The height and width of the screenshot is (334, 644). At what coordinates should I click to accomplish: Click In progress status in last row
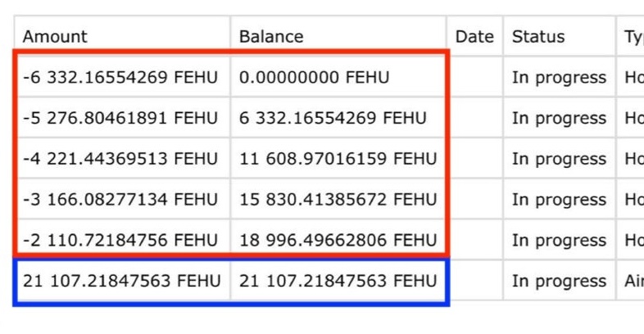click(x=559, y=280)
